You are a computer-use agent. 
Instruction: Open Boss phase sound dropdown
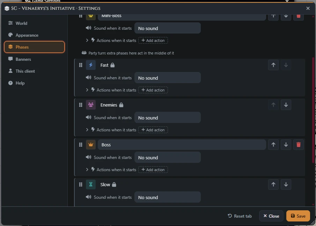coord(168,158)
